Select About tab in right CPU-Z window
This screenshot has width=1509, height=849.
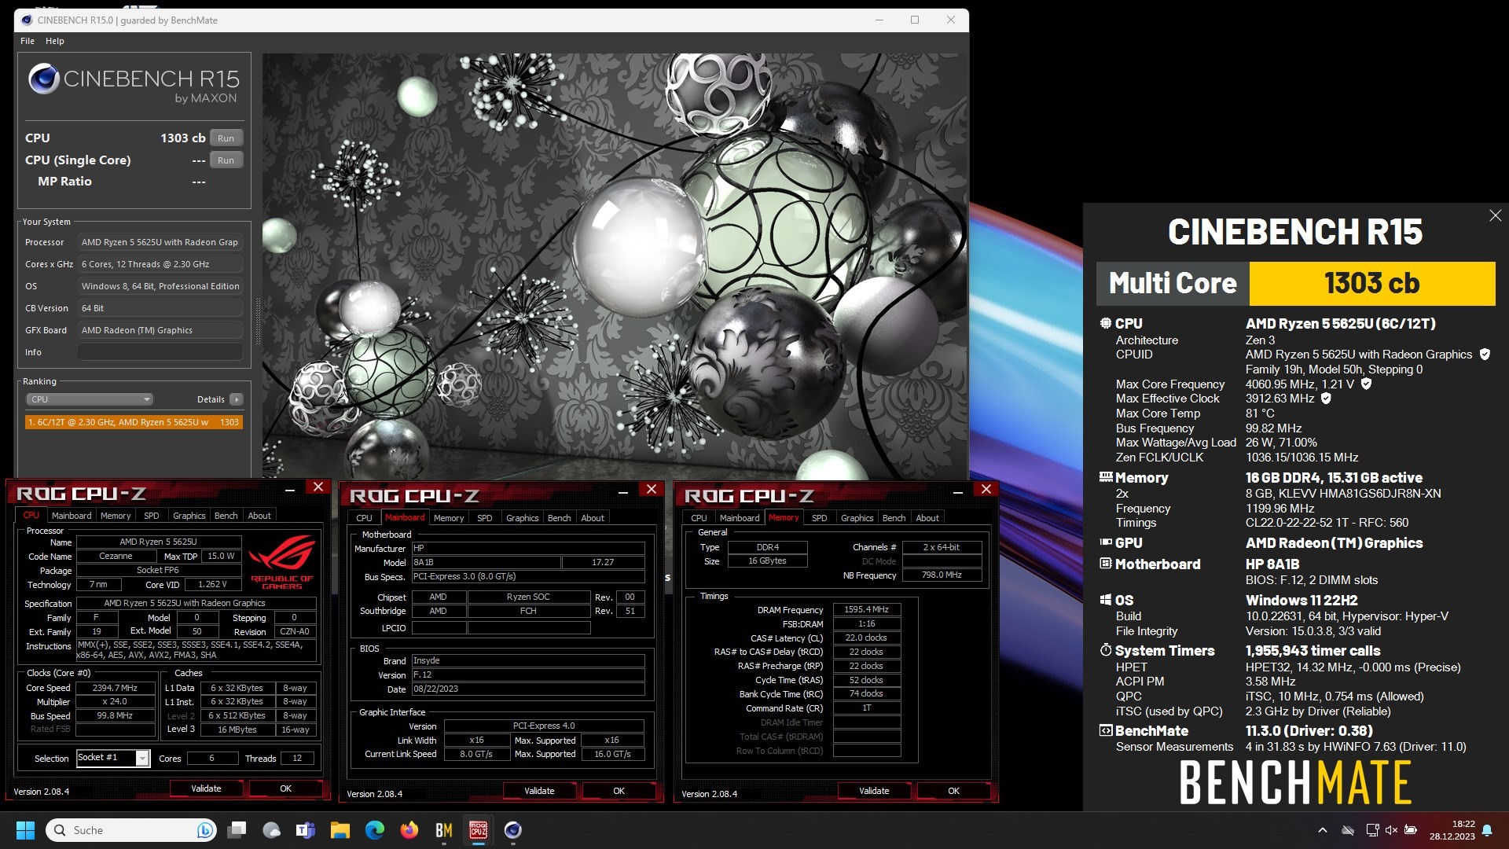(927, 518)
